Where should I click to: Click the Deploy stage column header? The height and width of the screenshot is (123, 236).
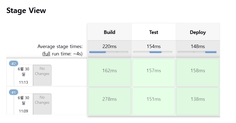coord(198,32)
